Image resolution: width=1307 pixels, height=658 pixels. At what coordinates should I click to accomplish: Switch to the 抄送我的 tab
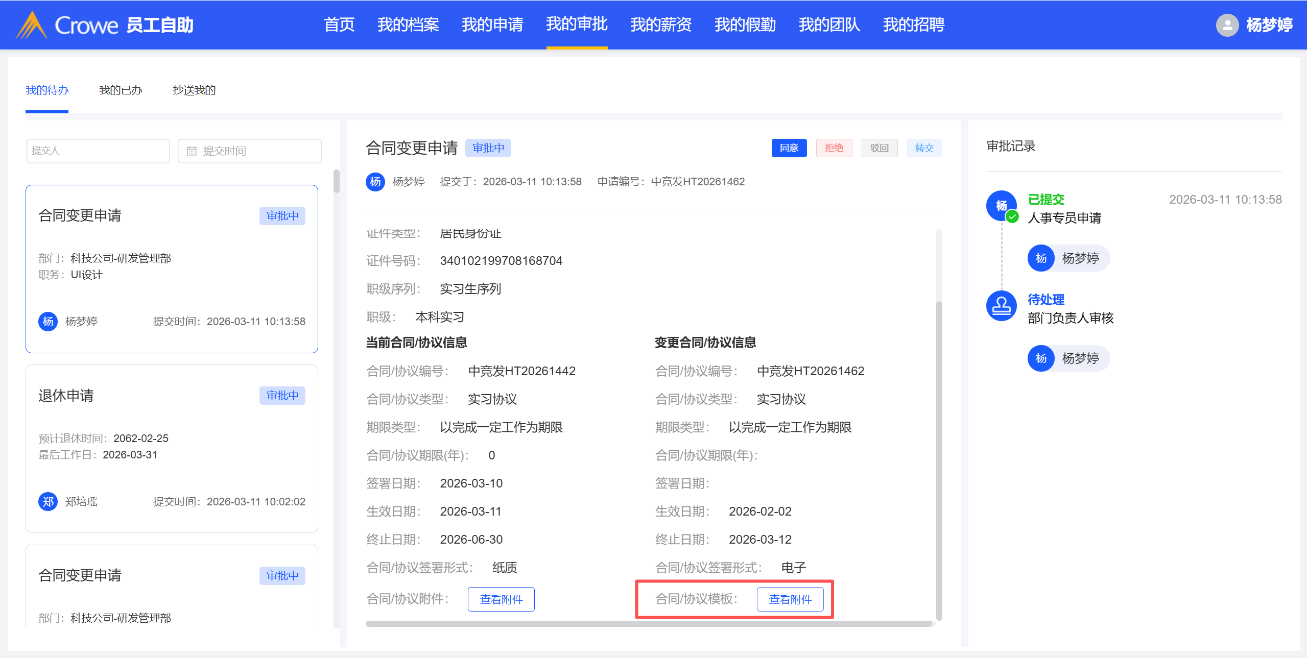(x=194, y=90)
